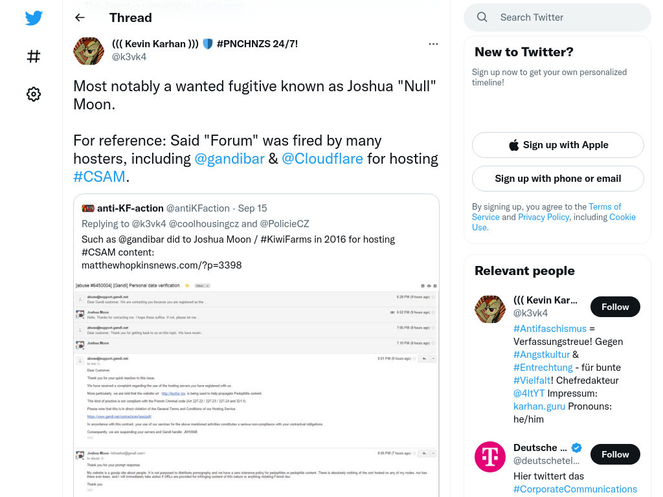Click the search magnifier icon

(x=482, y=17)
